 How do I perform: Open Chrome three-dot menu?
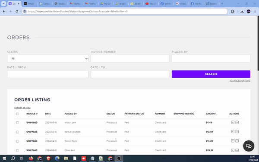tap(255, 11)
